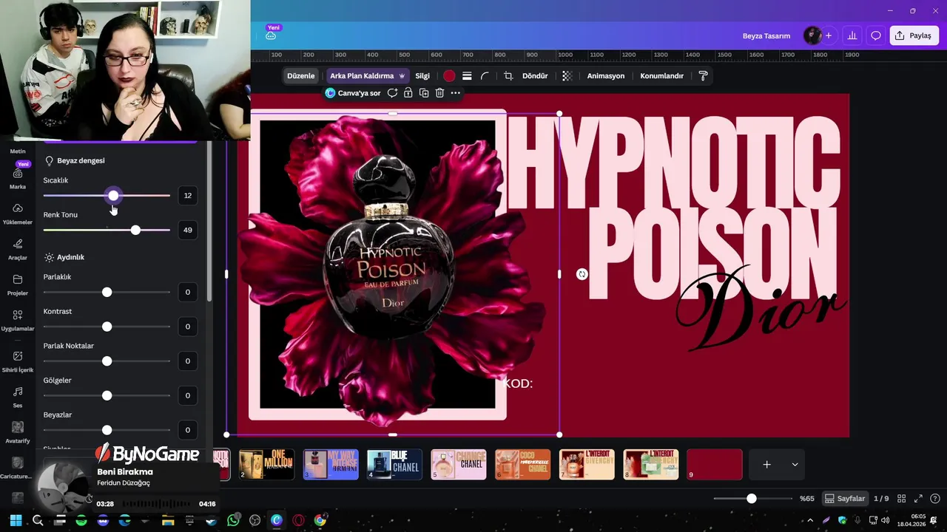Open the comments speech bubble icon
The width and height of the screenshot is (947, 532).
876,35
